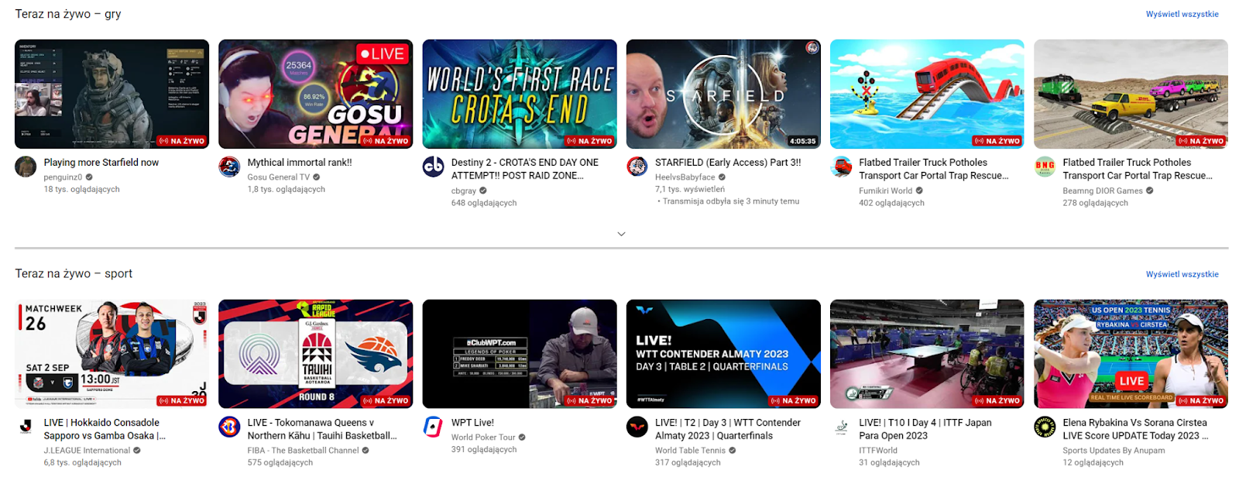Click World Poker Tour channel name
The width and height of the screenshot is (1239, 477).
483,438
